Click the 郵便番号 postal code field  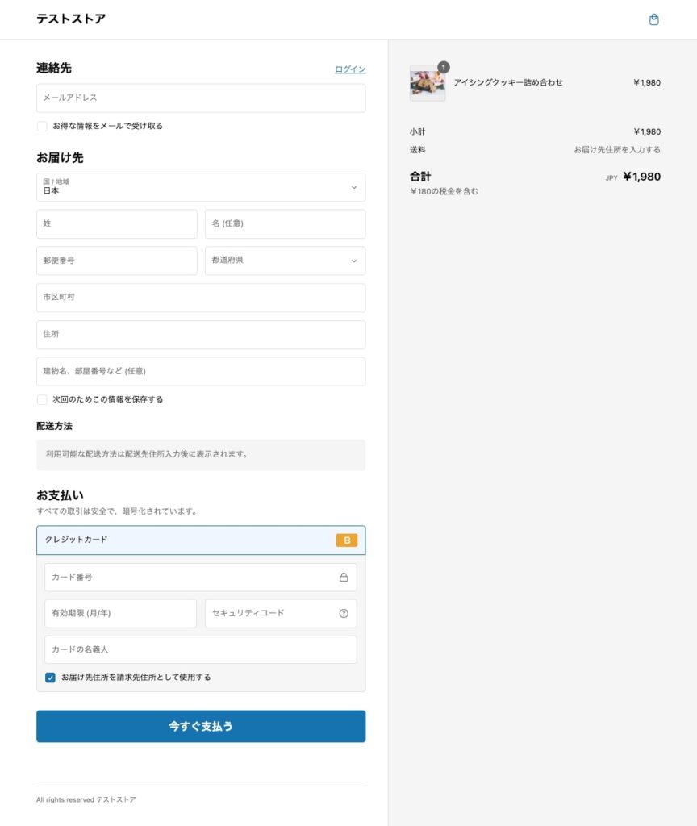116,261
